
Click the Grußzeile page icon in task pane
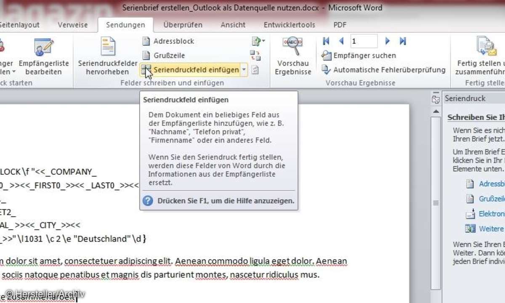click(470, 199)
